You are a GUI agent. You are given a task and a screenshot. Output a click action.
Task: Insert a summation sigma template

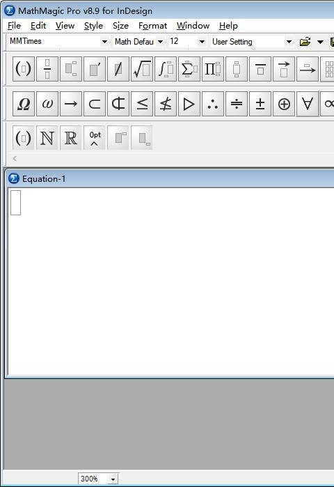(x=189, y=69)
